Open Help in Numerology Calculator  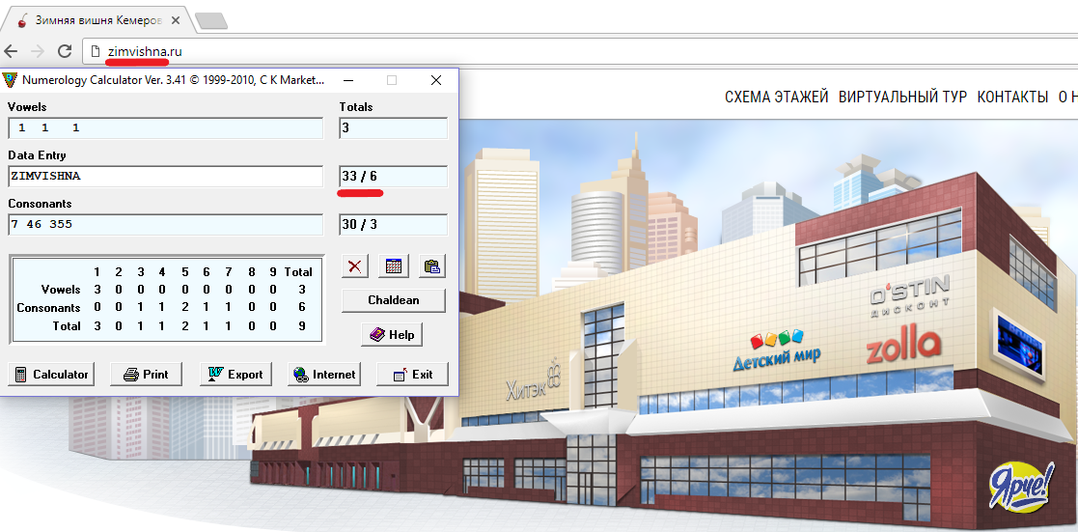click(x=392, y=335)
